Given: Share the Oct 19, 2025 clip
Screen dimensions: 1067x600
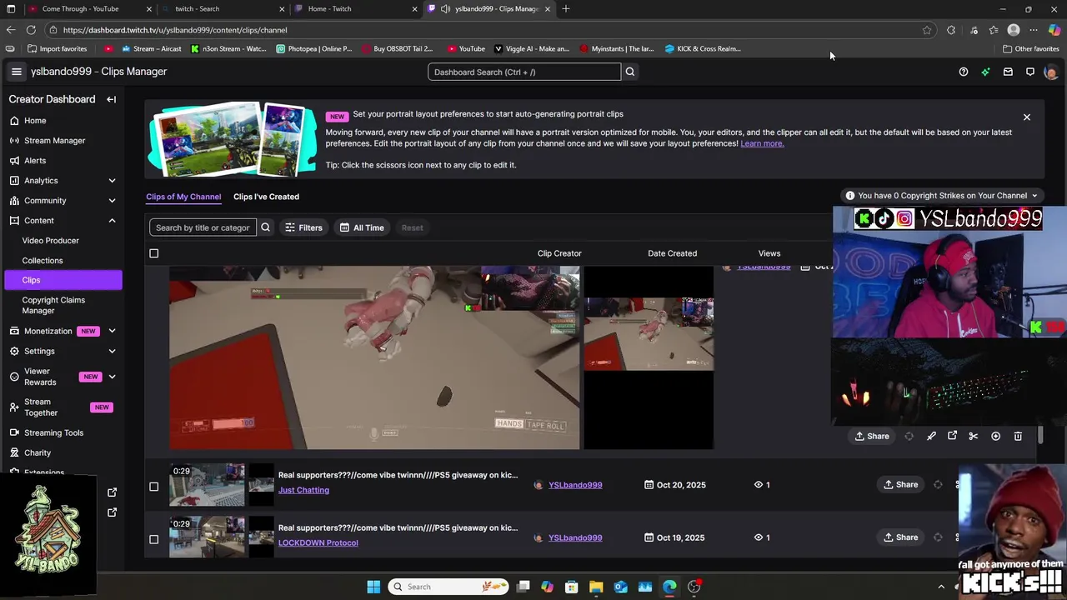Looking at the screenshot, I should (901, 537).
